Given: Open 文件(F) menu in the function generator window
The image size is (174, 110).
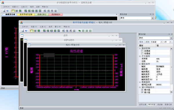Looking at the screenshot, I should [6, 7].
